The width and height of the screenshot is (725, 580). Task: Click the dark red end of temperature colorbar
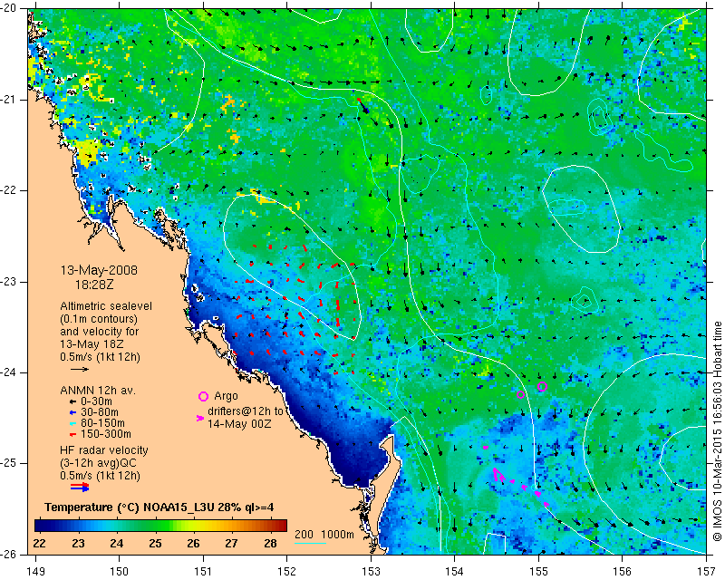(282, 526)
